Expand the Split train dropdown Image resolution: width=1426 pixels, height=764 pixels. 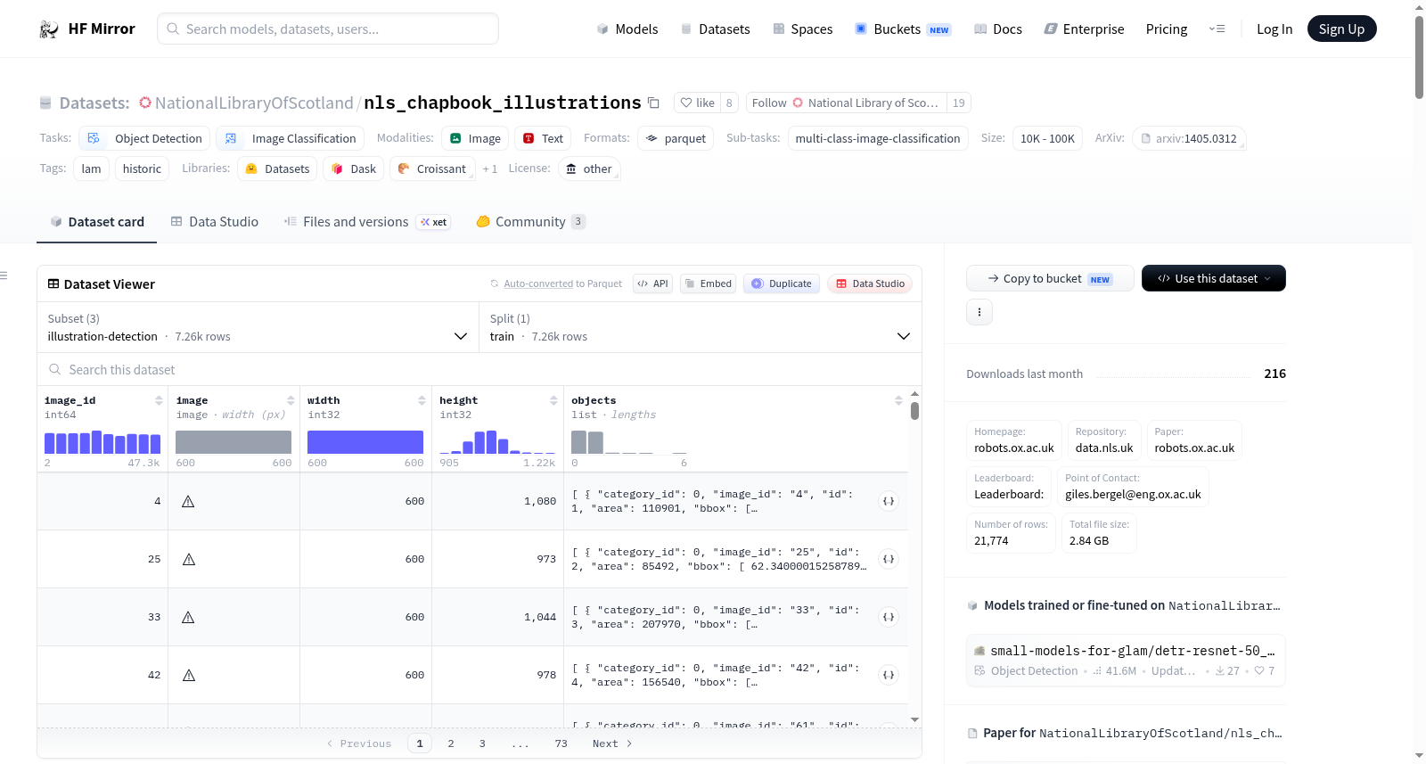700,327
